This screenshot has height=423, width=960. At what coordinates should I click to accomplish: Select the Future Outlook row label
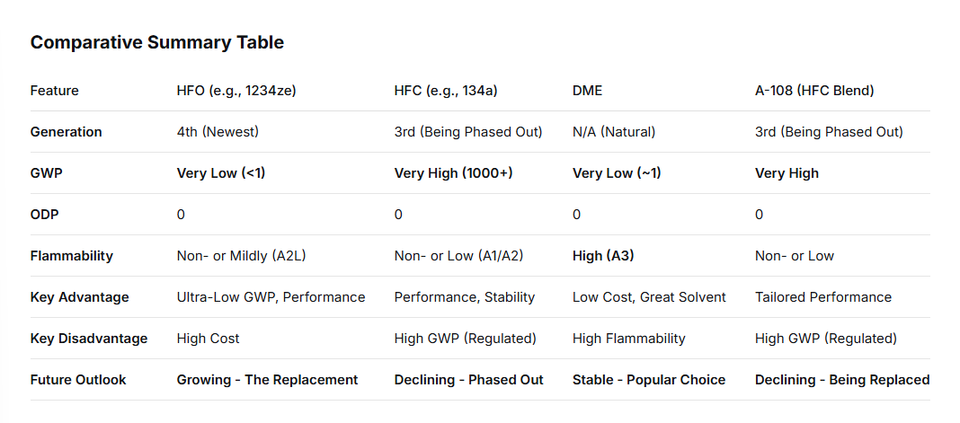78,380
